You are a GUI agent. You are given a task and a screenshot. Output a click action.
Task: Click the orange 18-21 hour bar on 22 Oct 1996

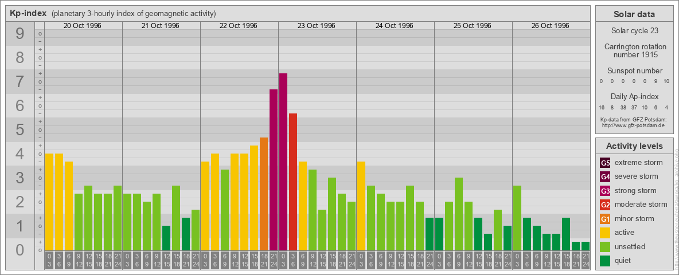click(x=264, y=194)
